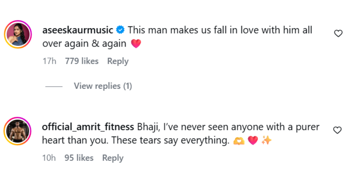Visit the aseeskaurmusic username link
Image resolution: width=346 pixels, height=195 pixels.
tap(78, 30)
